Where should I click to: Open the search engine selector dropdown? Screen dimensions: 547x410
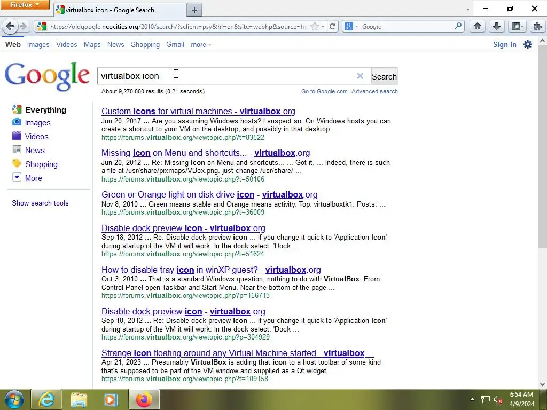coord(350,27)
